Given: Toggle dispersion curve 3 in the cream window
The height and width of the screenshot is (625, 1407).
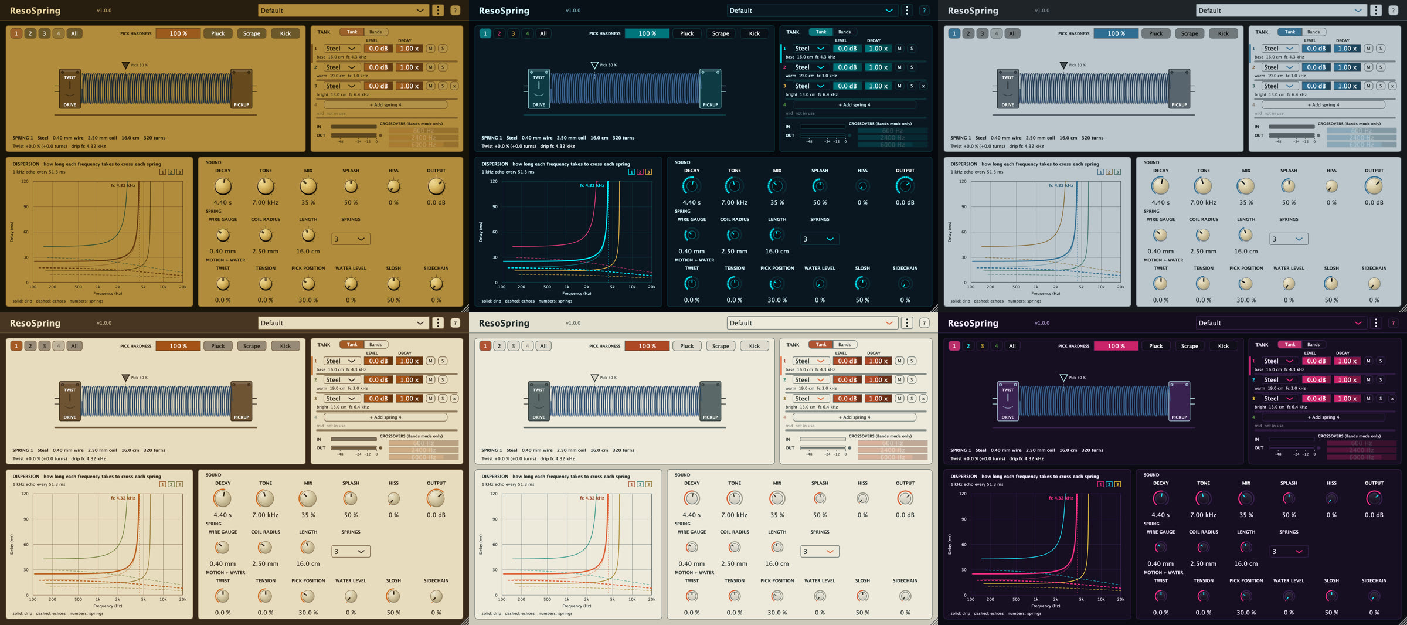Looking at the screenshot, I should tap(648, 484).
